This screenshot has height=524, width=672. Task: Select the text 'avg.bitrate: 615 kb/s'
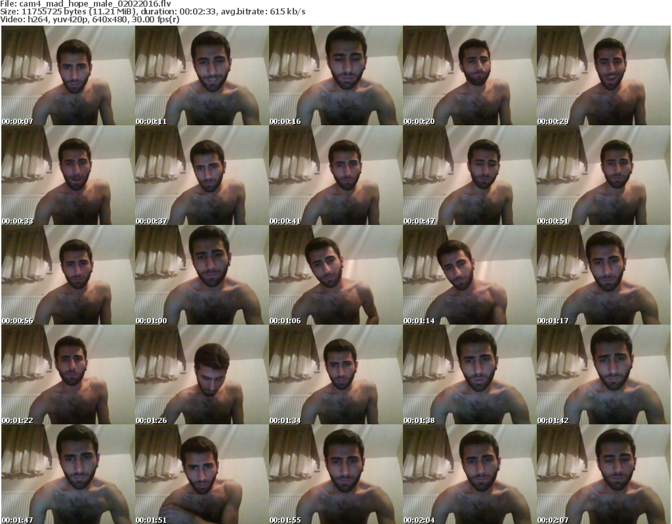[262, 12]
